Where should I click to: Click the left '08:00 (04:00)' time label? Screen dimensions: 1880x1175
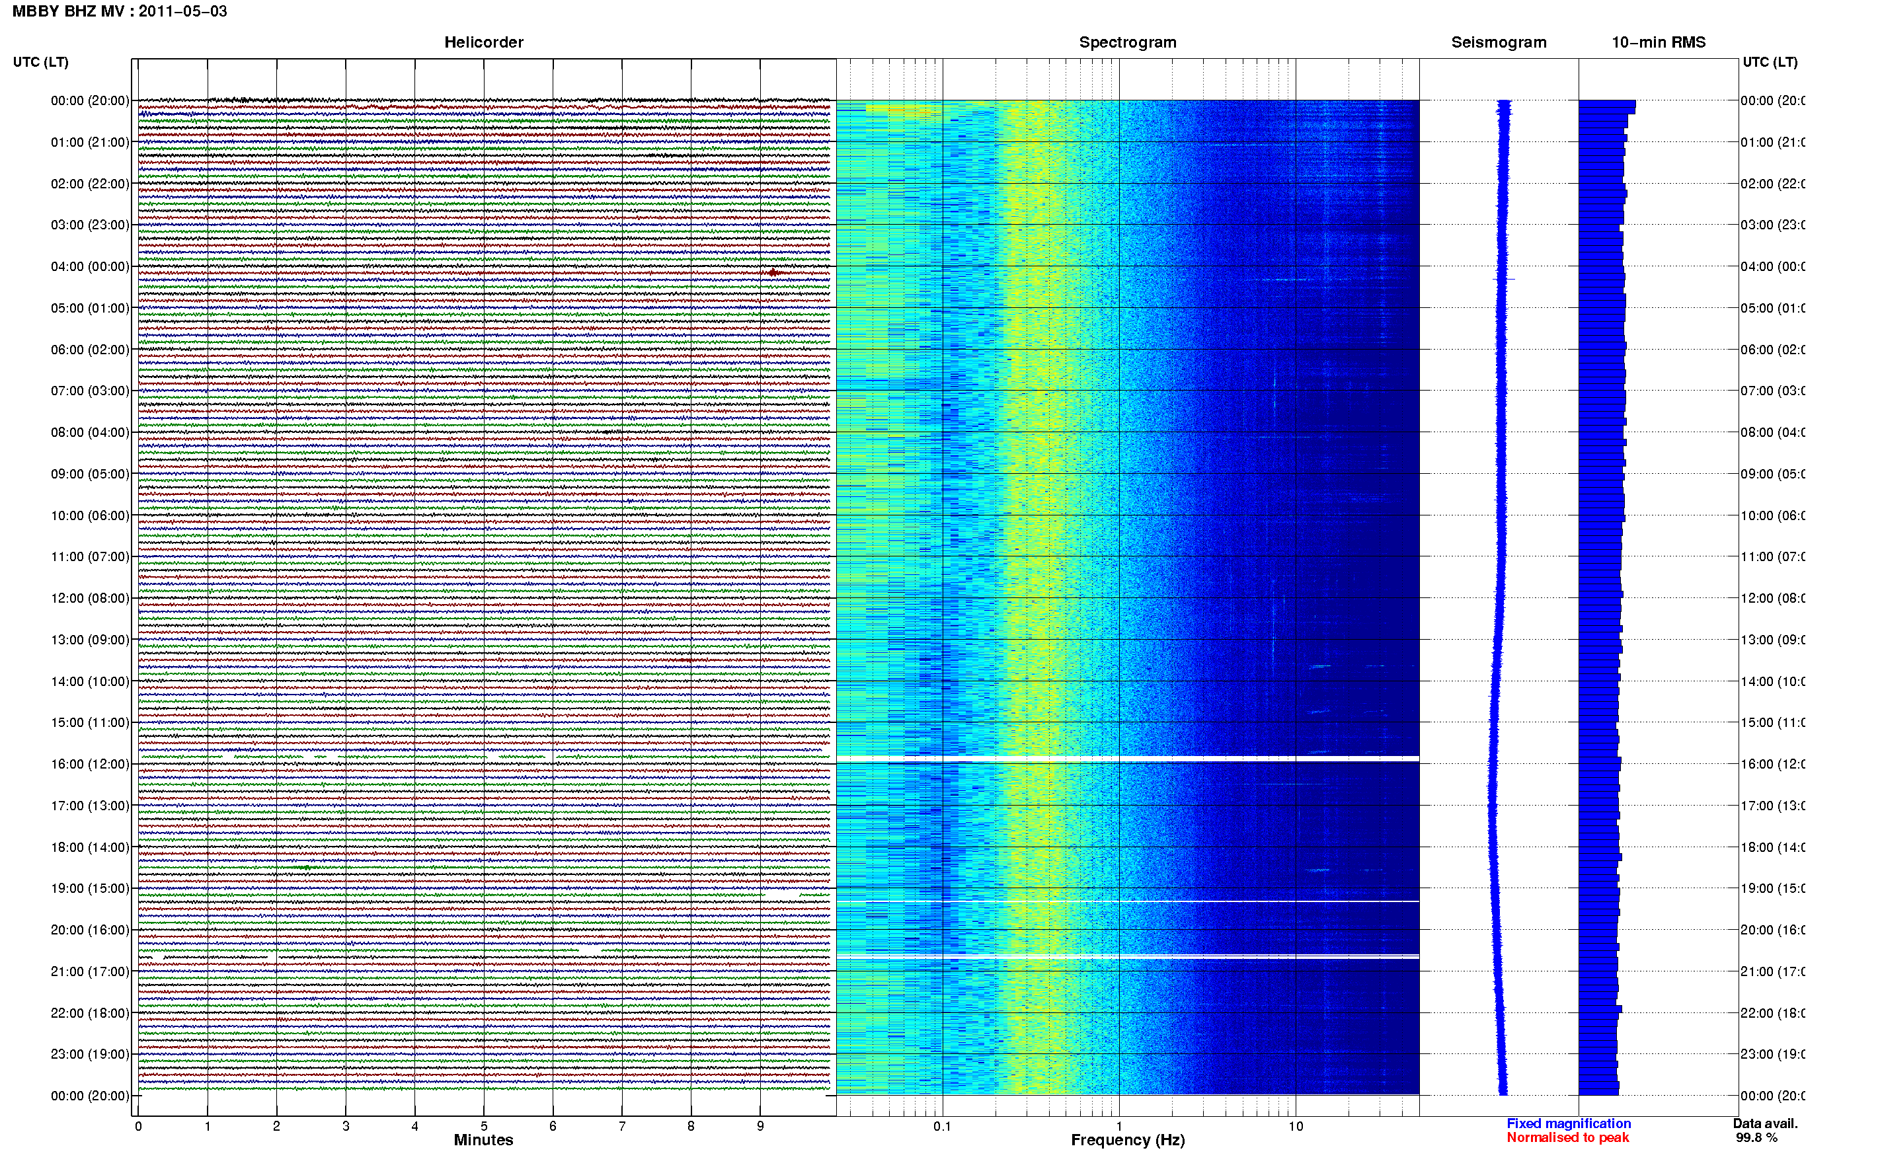pos(90,432)
